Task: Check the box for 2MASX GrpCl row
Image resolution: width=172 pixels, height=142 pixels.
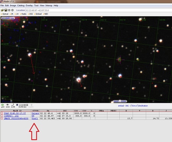Action: coord(2,118)
